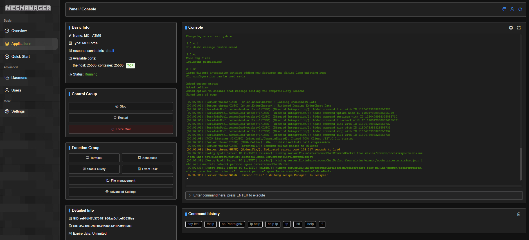Image resolution: width=529 pixels, height=240 pixels.
Task: Force Quit the server
Action: click(x=121, y=129)
